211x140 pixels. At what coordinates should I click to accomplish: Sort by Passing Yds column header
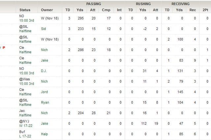tap(80, 10)
